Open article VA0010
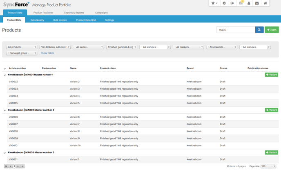This screenshot has width=281, height=172. tap(13, 146)
